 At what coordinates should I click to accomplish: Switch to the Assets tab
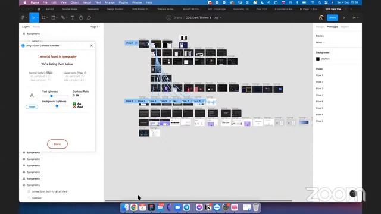[36, 27]
